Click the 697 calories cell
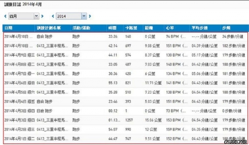Viewport: 249px width, 145px height. pyautogui.click(x=128, y=46)
